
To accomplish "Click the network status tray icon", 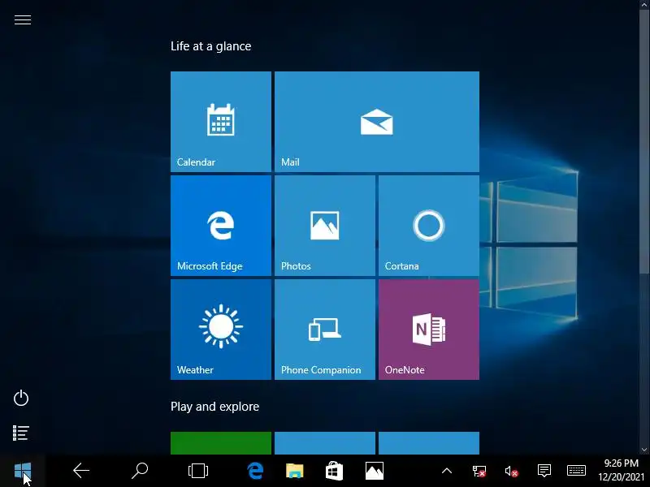I will pos(479,472).
